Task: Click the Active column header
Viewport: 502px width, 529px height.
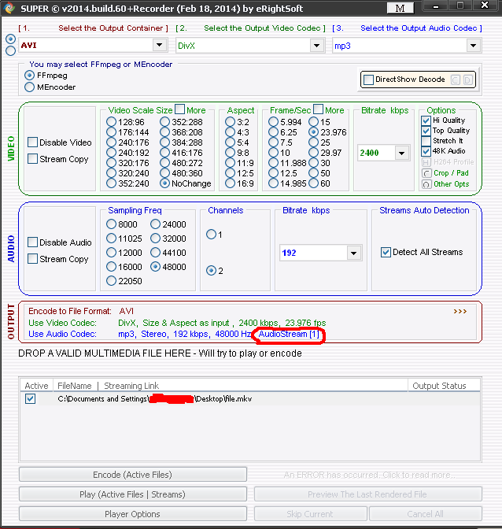Action: point(36,386)
